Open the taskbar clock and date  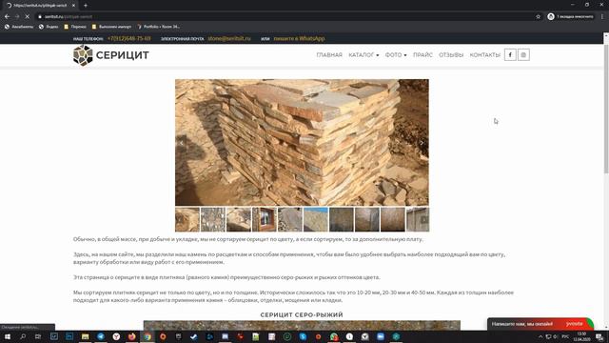pyautogui.click(x=581, y=336)
